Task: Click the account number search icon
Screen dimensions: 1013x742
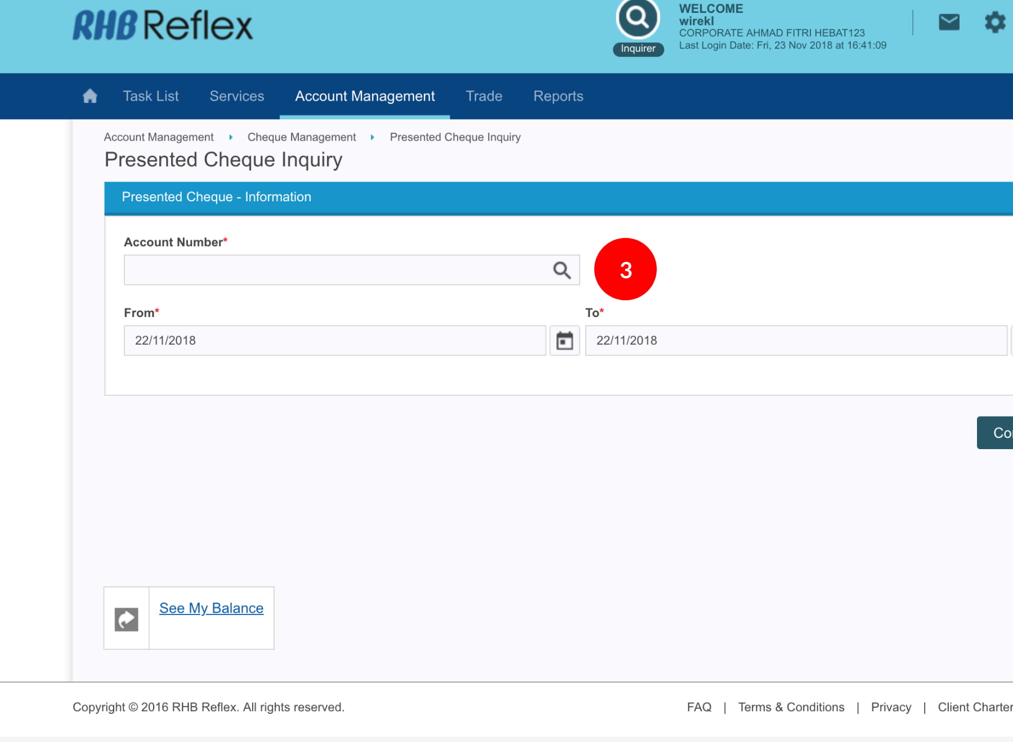Action: click(562, 270)
